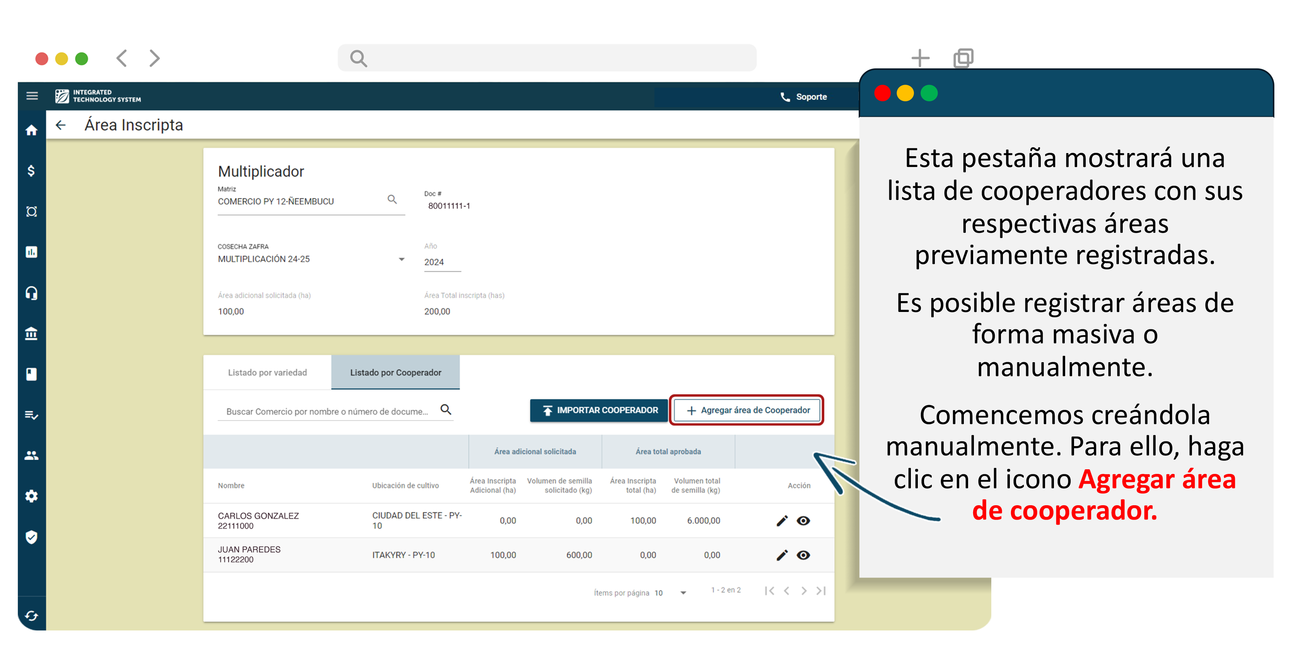The width and height of the screenshot is (1289, 661).
Task: Click the Home sidebar icon
Action: (x=32, y=131)
